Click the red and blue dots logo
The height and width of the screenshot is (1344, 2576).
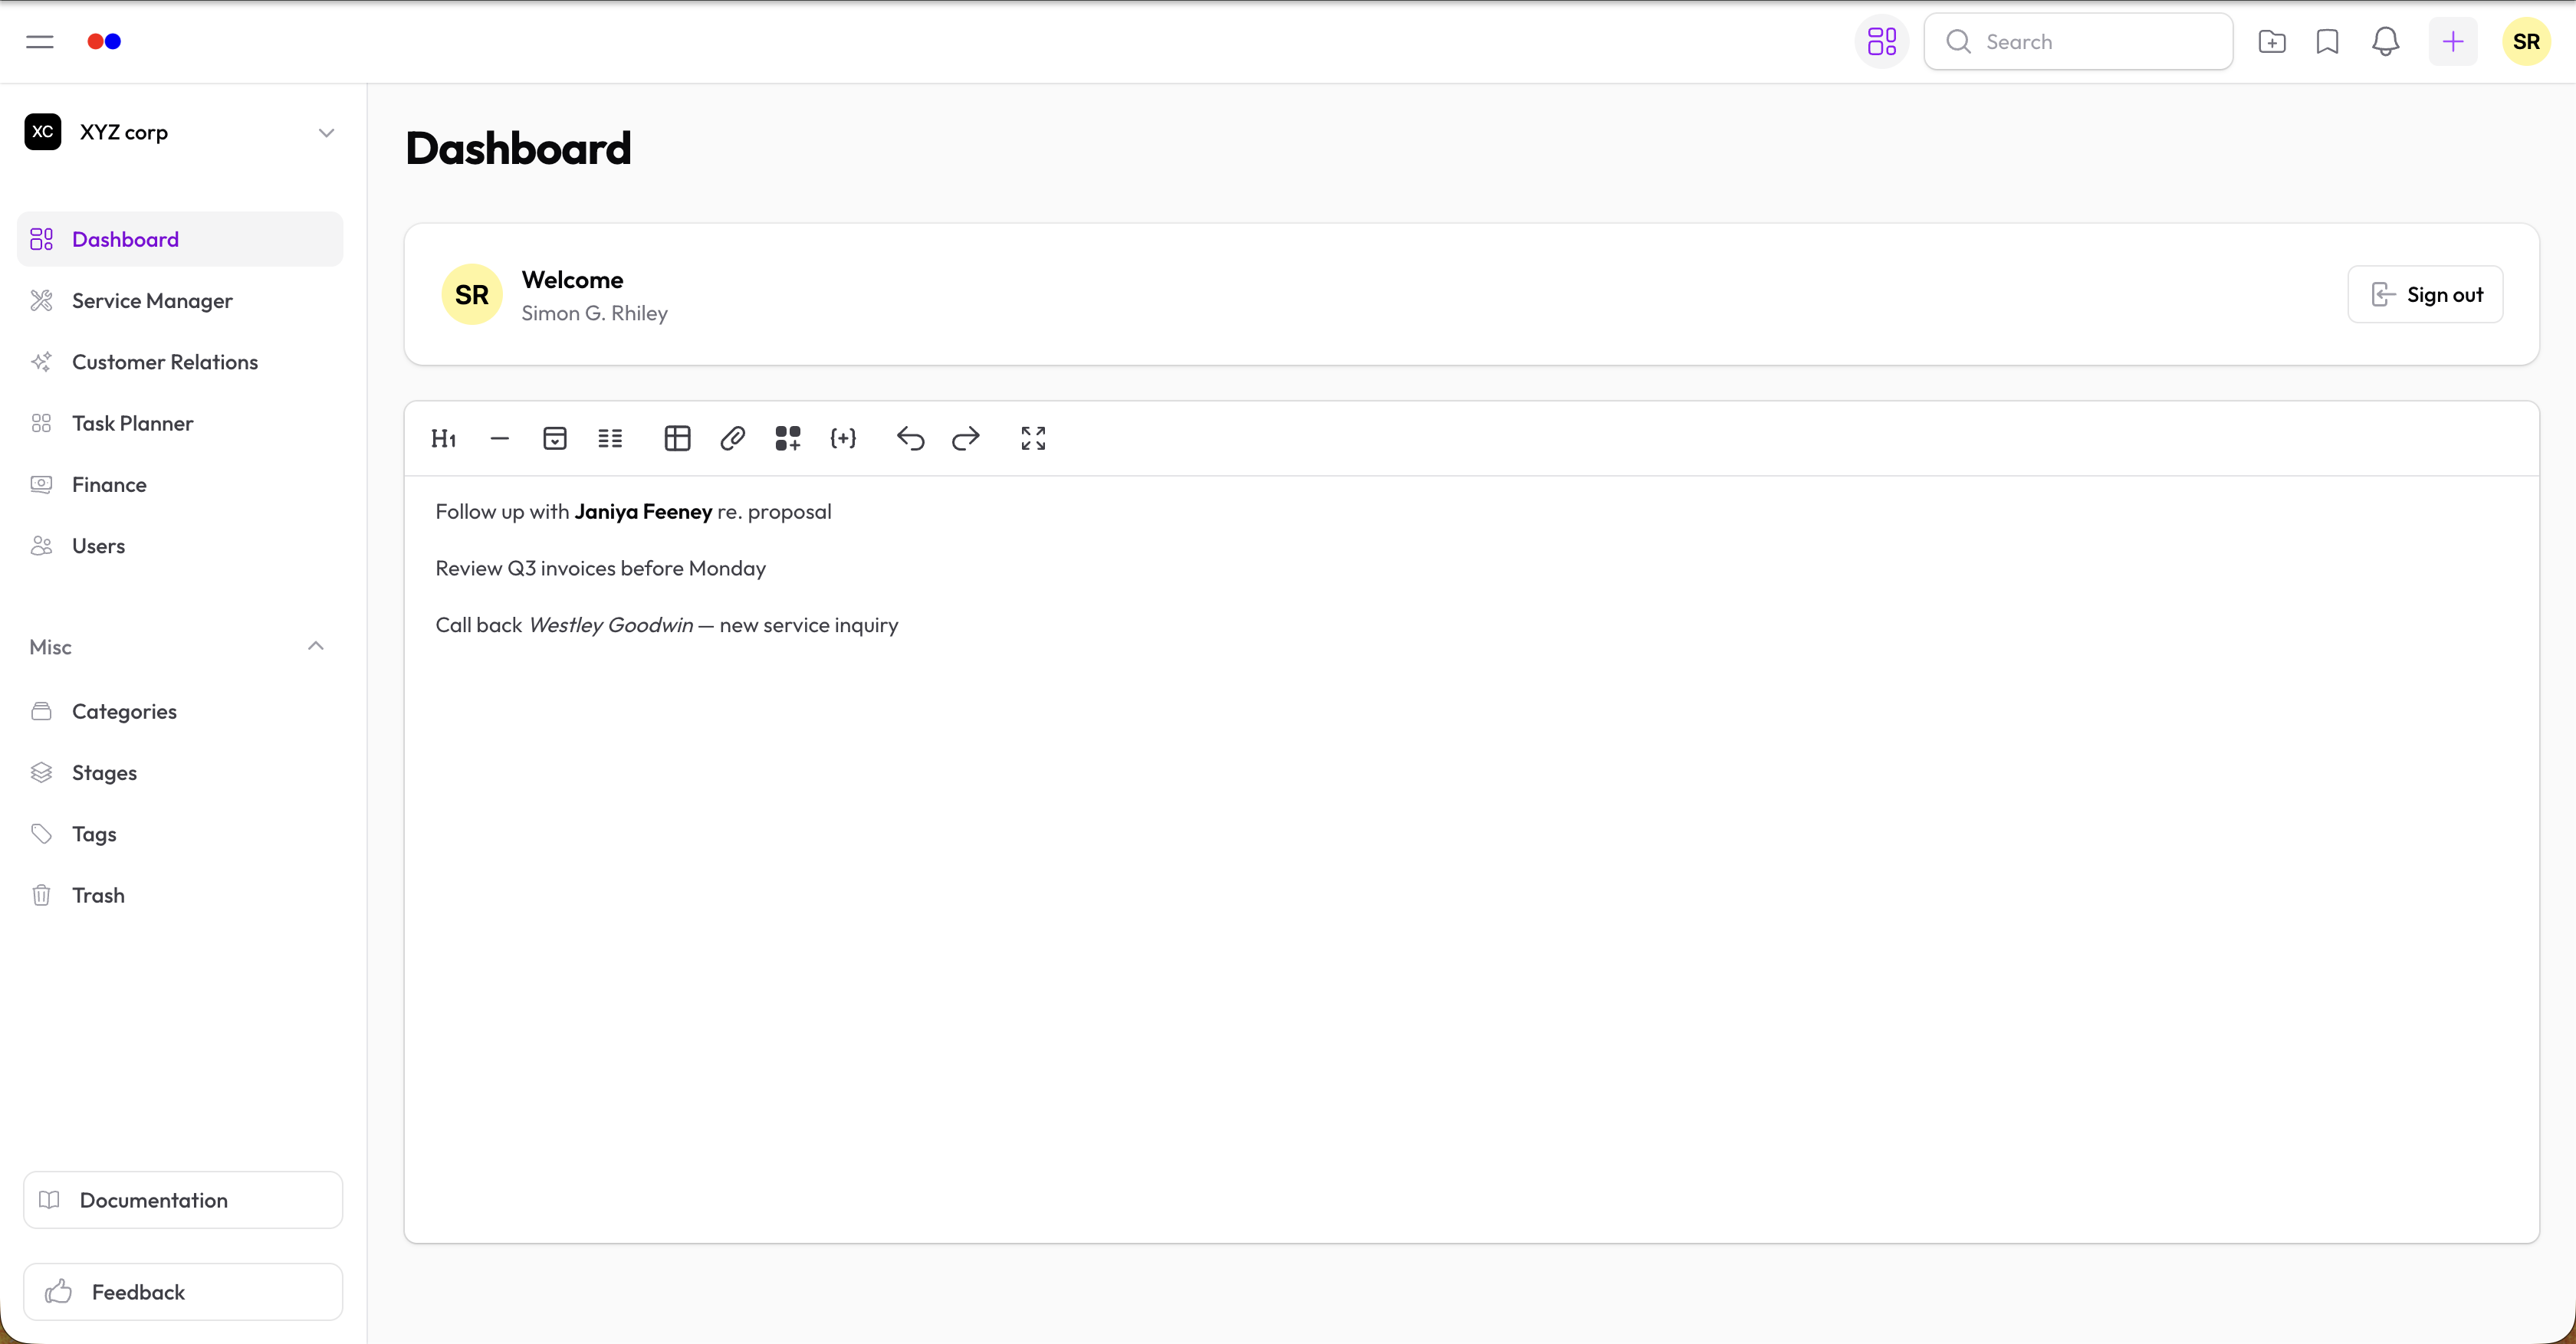(104, 42)
